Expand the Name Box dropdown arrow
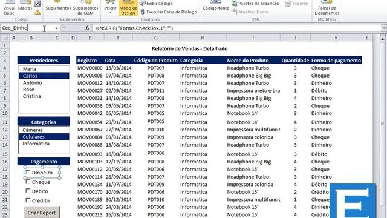The height and width of the screenshot is (218, 387). click(56, 28)
